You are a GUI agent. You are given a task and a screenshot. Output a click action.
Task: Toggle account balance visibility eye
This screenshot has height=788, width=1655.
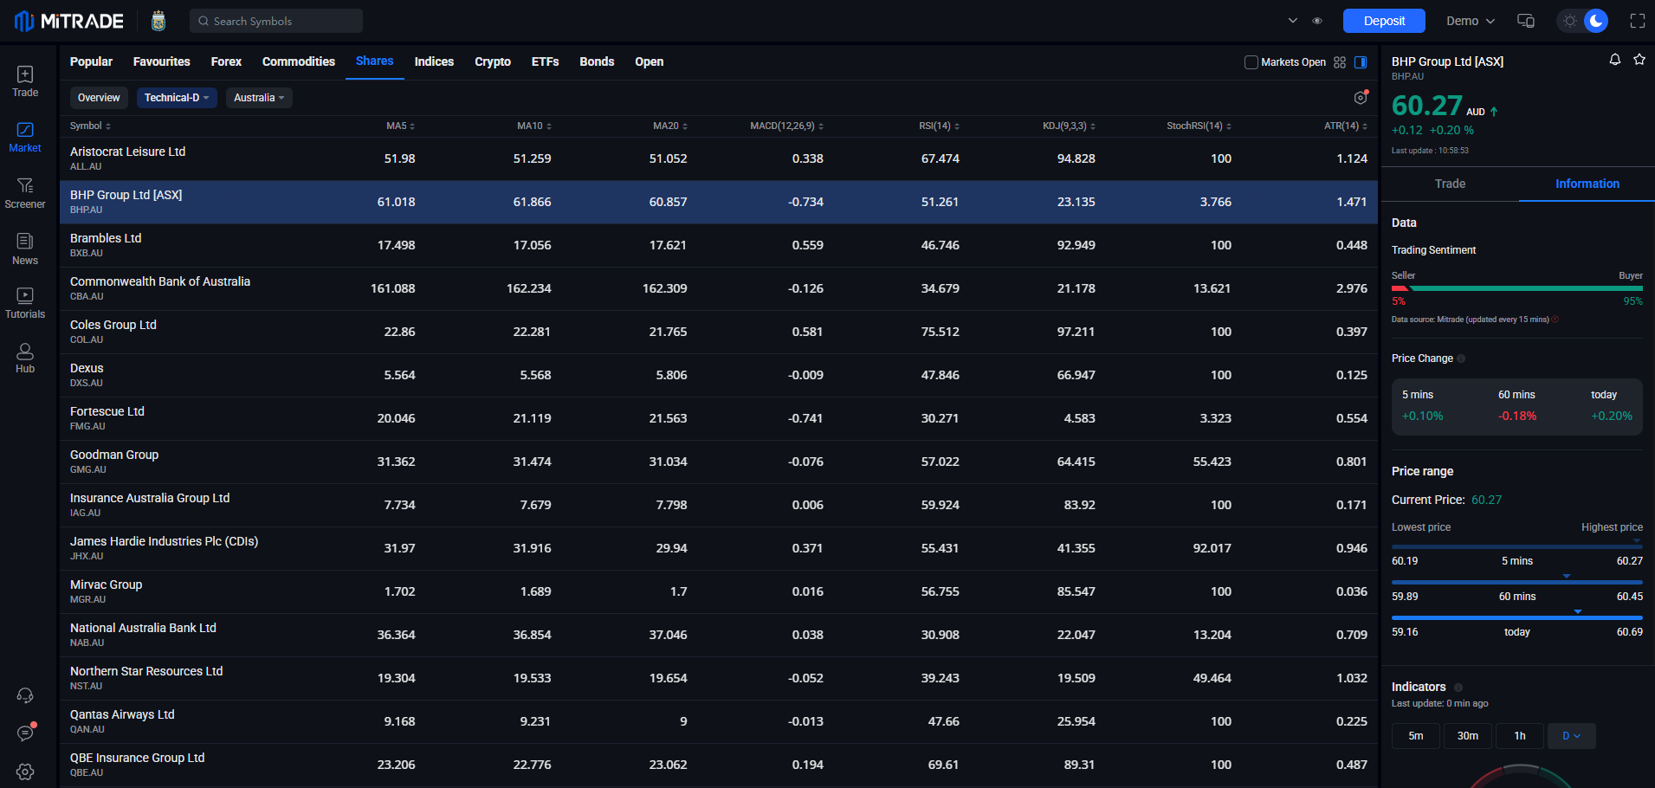1317,21
